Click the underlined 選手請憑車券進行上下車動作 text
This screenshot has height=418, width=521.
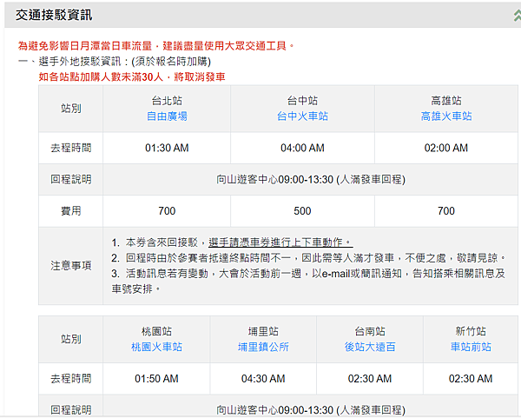pyautogui.click(x=280, y=242)
